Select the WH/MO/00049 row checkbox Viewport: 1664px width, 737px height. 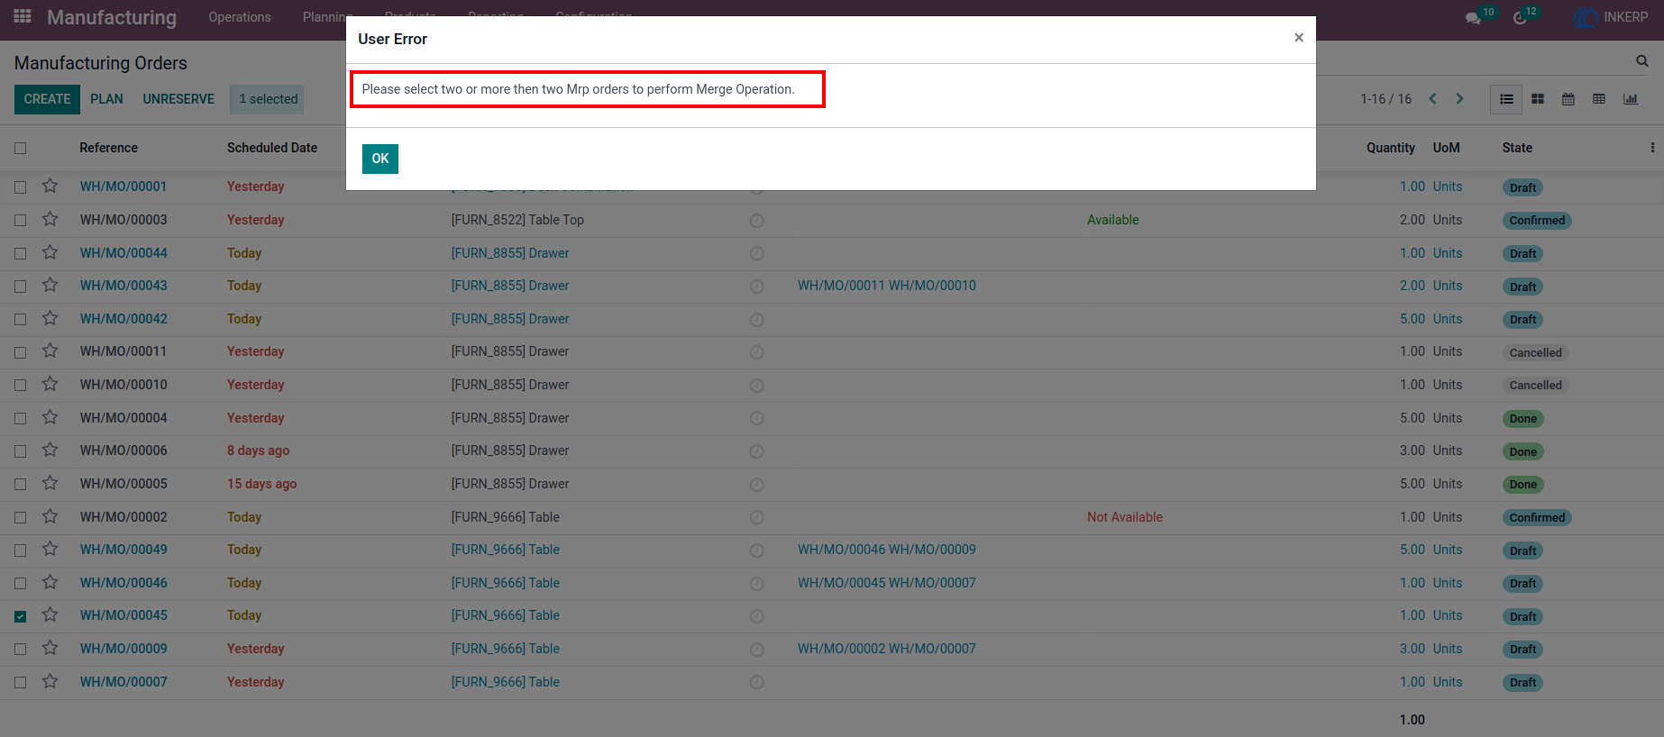tap(21, 550)
